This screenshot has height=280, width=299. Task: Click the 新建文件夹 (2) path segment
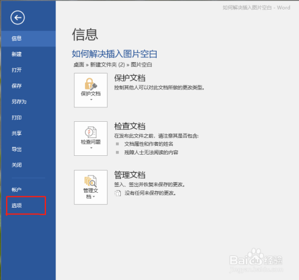click(x=108, y=64)
